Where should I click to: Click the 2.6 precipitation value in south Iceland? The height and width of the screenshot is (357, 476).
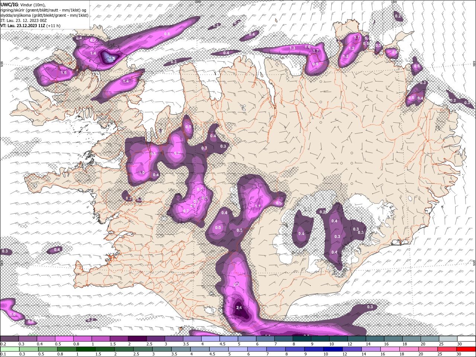(239, 308)
